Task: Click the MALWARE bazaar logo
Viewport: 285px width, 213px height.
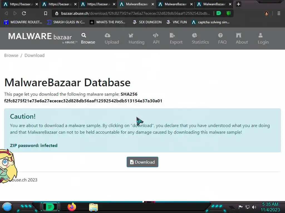Action: click(x=42, y=38)
